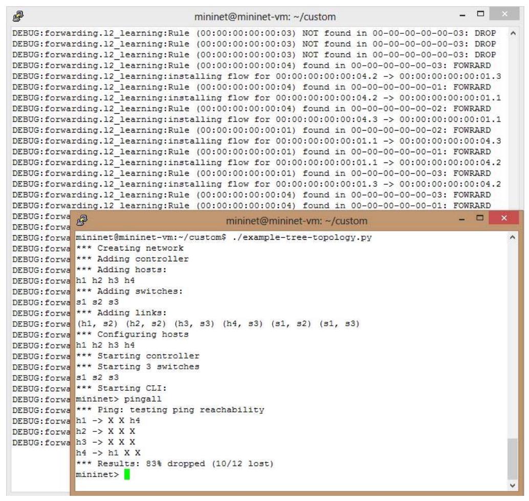Click first 'NOT found in 00-00-00-00-00-03: DROP' log line

click(x=254, y=33)
